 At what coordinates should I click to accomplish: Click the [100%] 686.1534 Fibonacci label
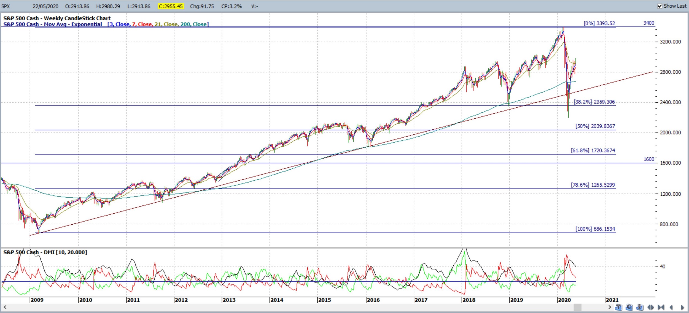click(595, 229)
